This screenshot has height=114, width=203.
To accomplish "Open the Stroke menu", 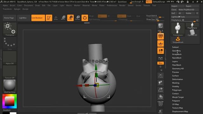I will pyautogui.click(x=138, y=6).
